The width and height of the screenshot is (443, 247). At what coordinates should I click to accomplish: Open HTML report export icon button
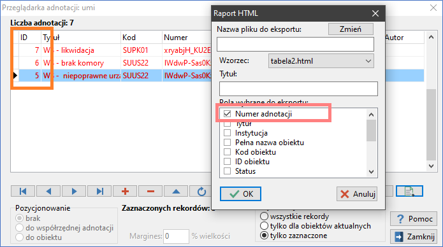pyautogui.click(x=409, y=191)
